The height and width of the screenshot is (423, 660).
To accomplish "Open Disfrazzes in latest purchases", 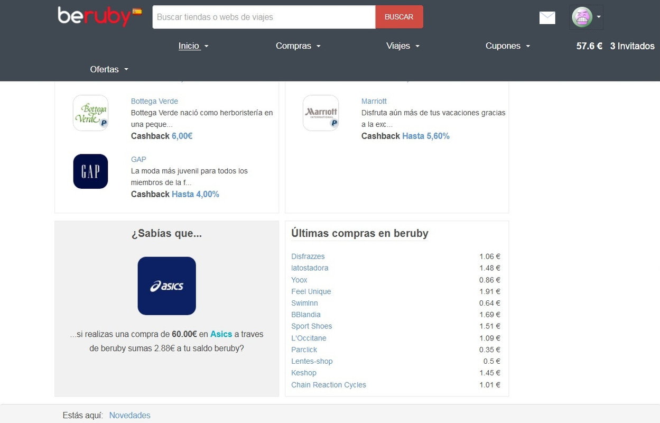I will pos(308,256).
